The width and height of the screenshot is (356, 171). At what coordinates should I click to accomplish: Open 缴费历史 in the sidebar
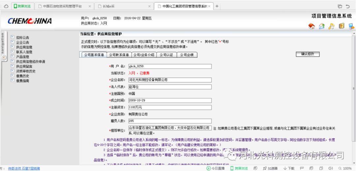[22, 76]
